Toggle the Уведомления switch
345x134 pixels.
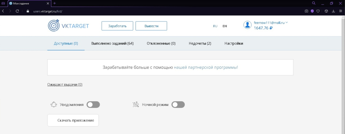(x=93, y=105)
